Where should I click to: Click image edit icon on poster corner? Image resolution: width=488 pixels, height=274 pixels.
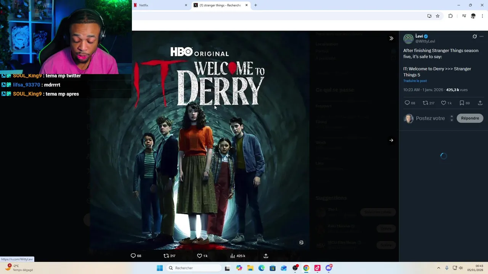coord(301,243)
